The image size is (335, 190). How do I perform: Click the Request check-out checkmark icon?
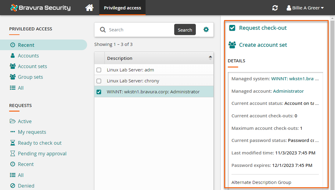tap(232, 28)
